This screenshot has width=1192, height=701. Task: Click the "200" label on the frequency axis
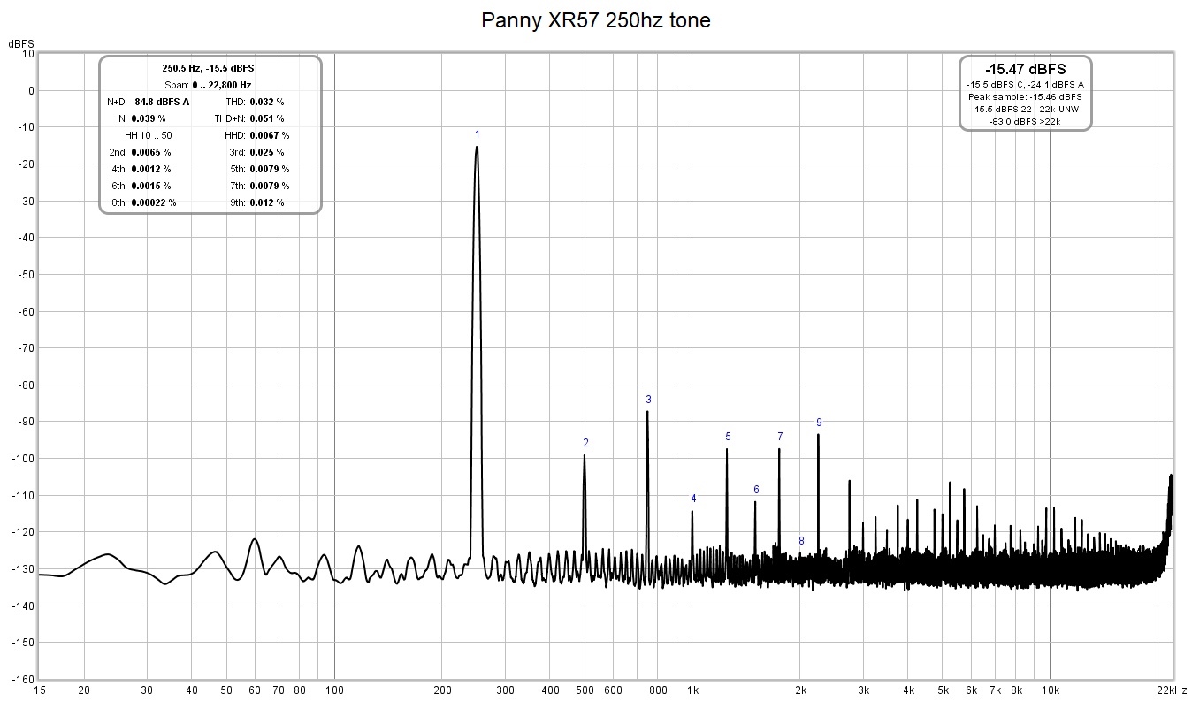click(x=442, y=690)
